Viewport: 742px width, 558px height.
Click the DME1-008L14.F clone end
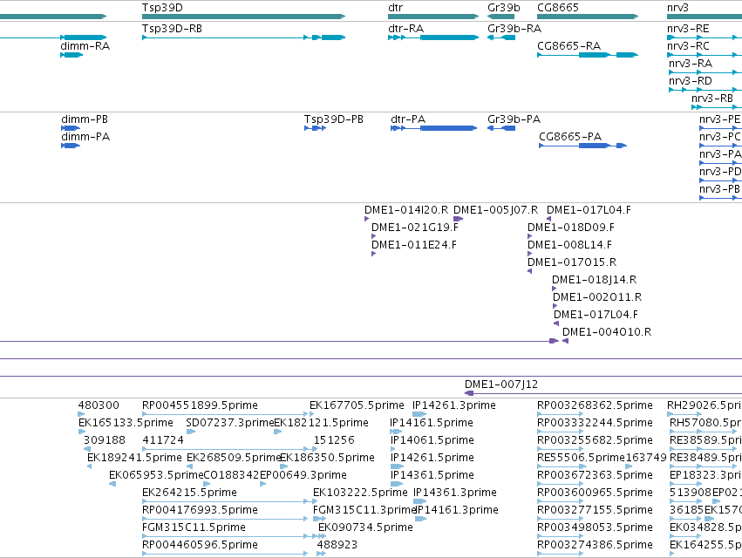tap(569, 245)
